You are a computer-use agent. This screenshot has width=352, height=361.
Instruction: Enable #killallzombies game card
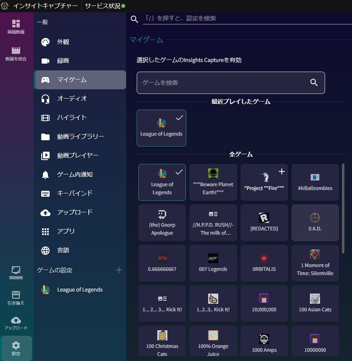point(315,182)
